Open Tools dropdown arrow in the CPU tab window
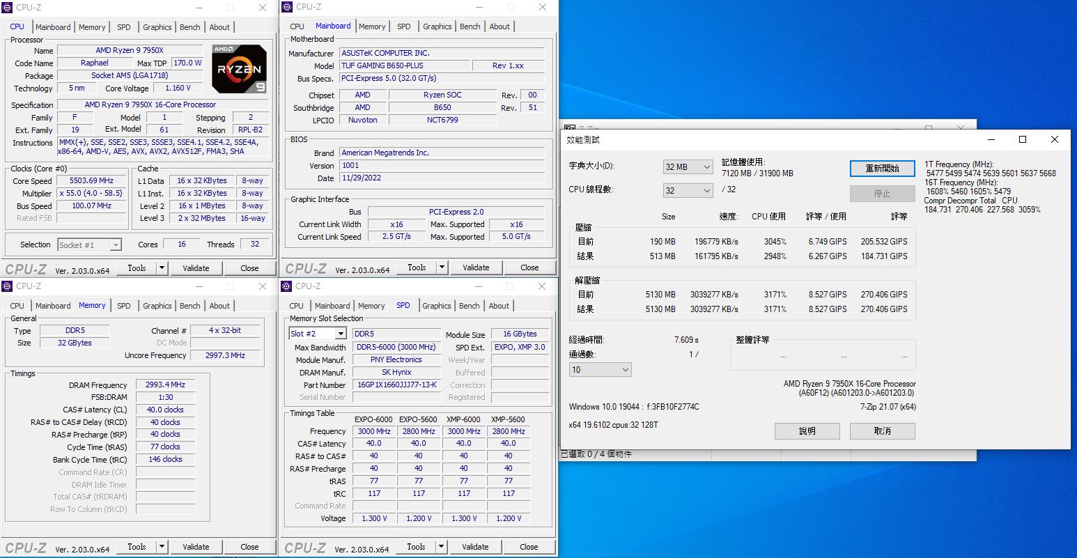Viewport: 1077px width, 558px height. [162, 268]
